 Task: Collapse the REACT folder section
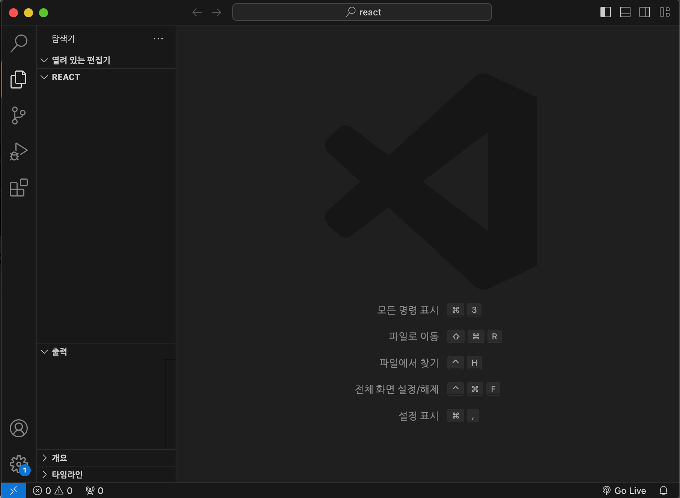click(106, 77)
